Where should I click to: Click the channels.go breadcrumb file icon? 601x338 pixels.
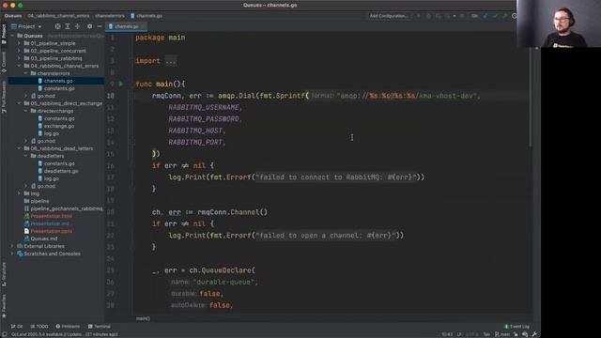[132, 16]
